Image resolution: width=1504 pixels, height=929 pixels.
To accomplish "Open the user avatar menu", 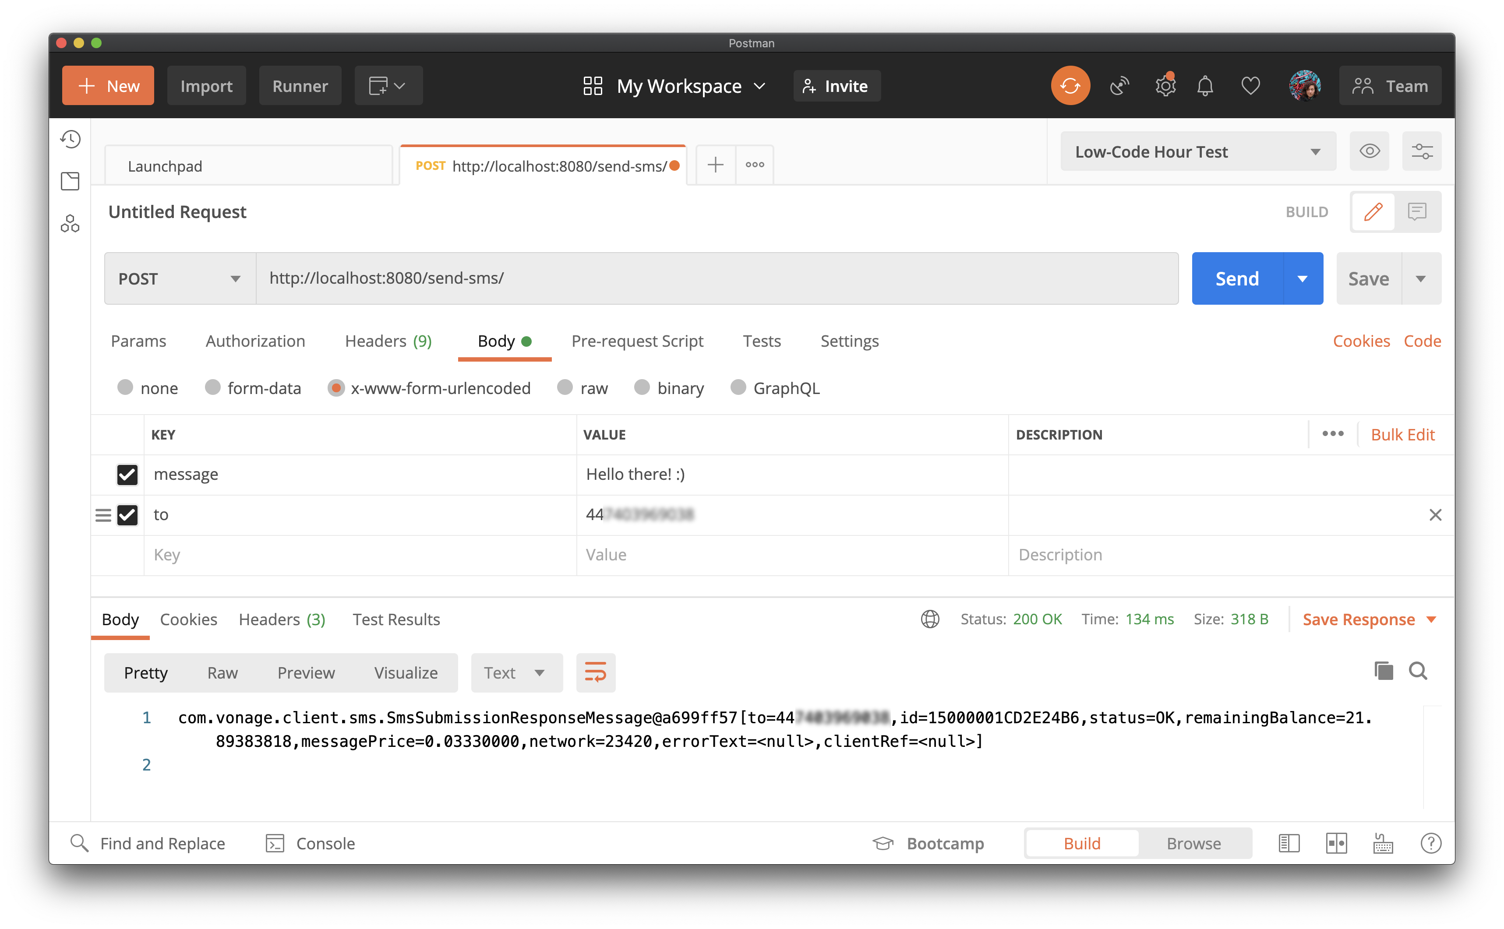I will [x=1304, y=85].
